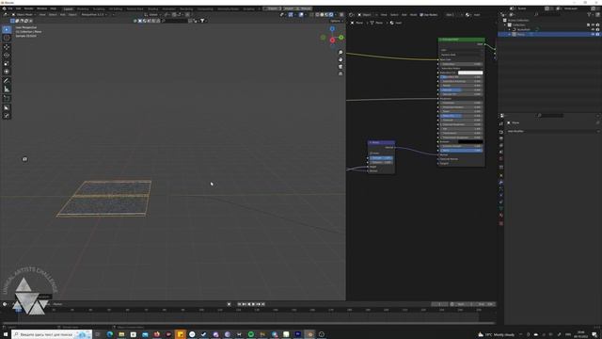Screen dimensions: 602x339
Task: Switch perspective/orthographic with the grid icon
Action: [341, 73]
